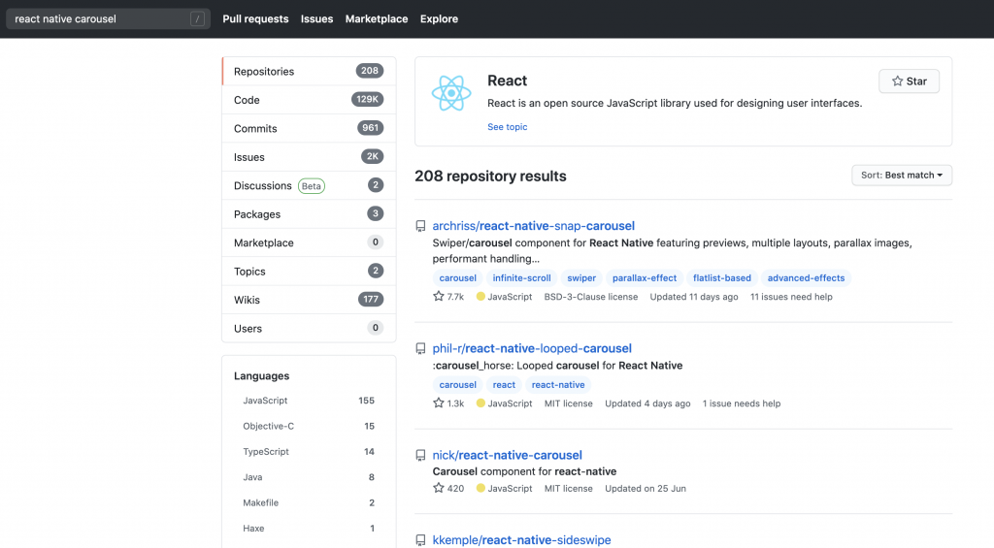Image resolution: width=994 pixels, height=548 pixels.
Task: Filter results by Objective-C language
Action: pos(308,426)
